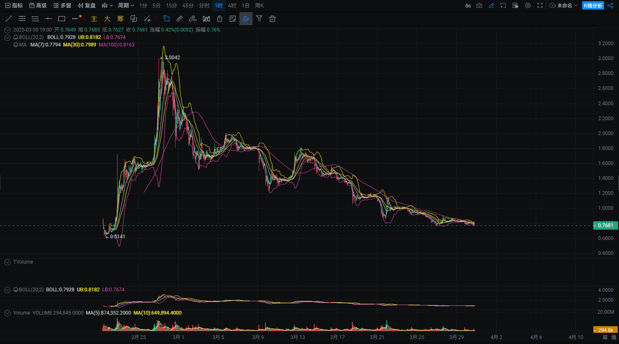Collapse the Volume panel
The height and width of the screenshot is (344, 619).
coord(7,313)
